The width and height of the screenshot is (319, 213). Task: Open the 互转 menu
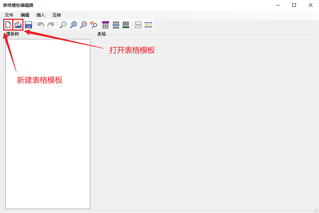(x=57, y=15)
